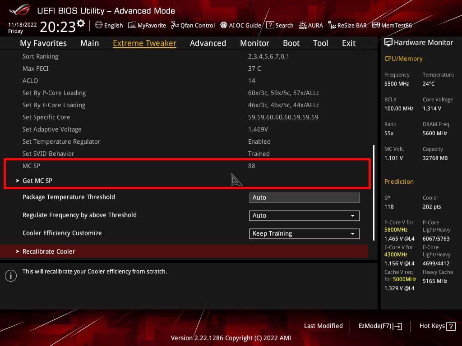Expand the Recalibrate Cooler arrow
The height and width of the screenshot is (346, 462).
[18, 251]
